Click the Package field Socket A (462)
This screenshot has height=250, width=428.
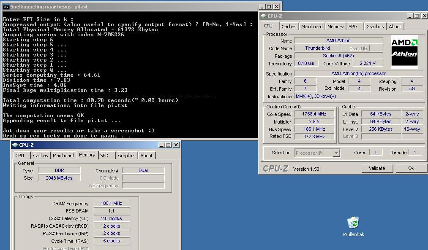click(338, 56)
